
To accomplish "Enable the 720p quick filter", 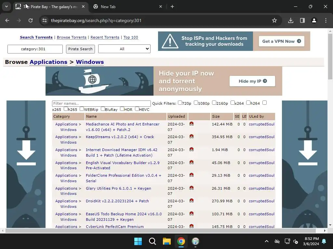I will pyautogui.click(x=180, y=103).
